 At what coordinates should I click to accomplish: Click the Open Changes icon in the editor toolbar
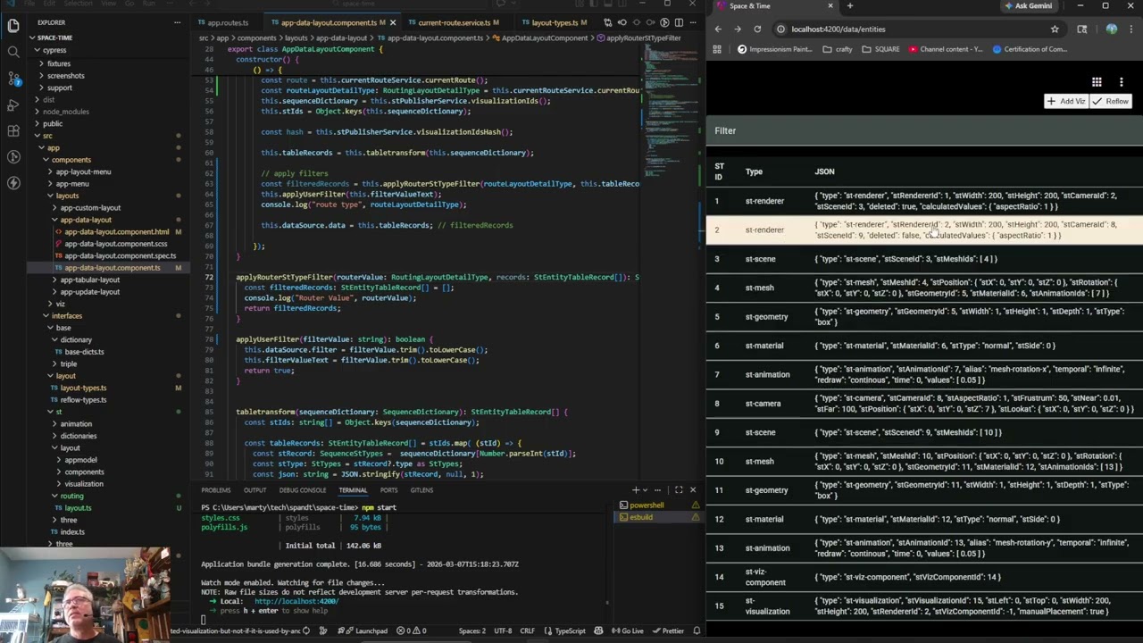(x=609, y=22)
